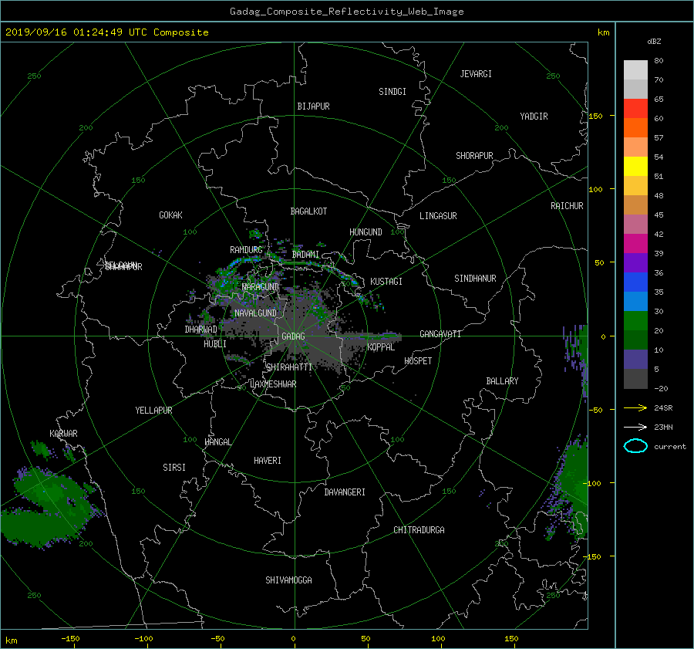Click the -100 tick on right axis
This screenshot has width=694, height=649.
point(594,483)
